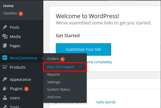Click the Woo logo icon
The height and width of the screenshot is (108, 161).
click(5, 58)
